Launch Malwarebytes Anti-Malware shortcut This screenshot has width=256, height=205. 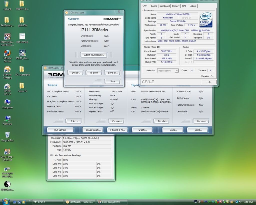(x=7, y=40)
